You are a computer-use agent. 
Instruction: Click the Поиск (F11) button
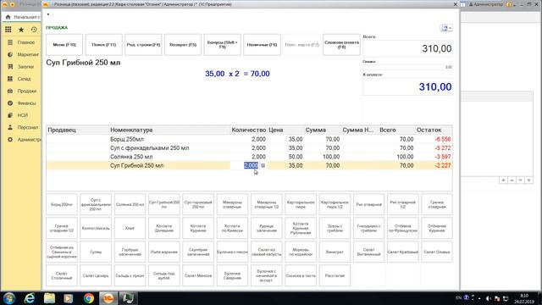pyautogui.click(x=103, y=45)
